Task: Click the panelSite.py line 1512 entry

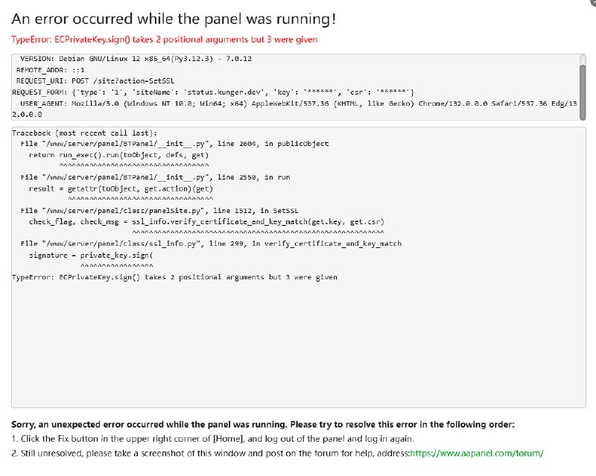Action: pyautogui.click(x=159, y=211)
